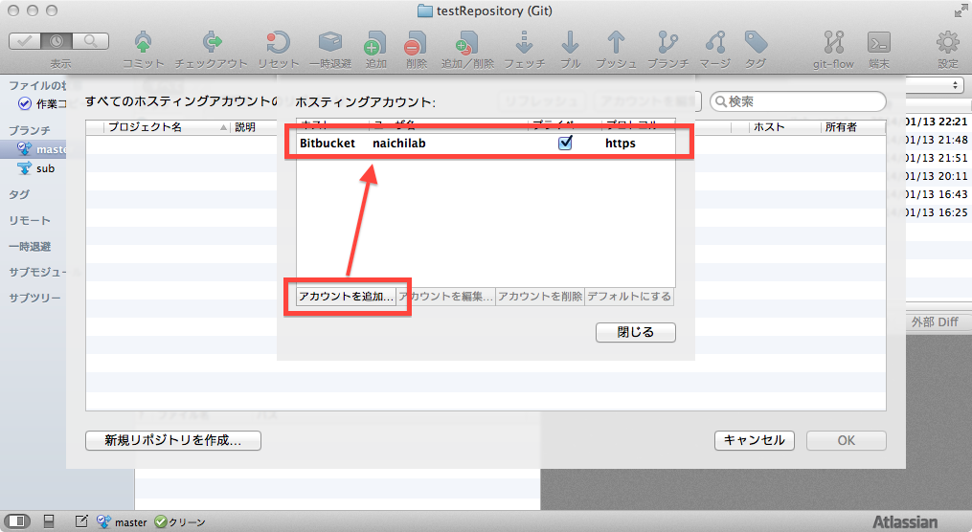Expand the Stashes (一時退避) sidebar section
Viewport: 972px width, 532px height.
point(30,247)
